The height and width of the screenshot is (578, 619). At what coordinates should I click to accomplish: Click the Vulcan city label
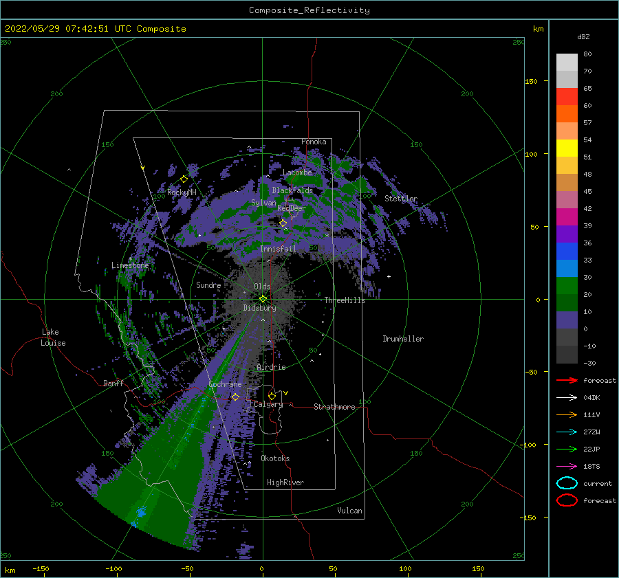pos(349,511)
